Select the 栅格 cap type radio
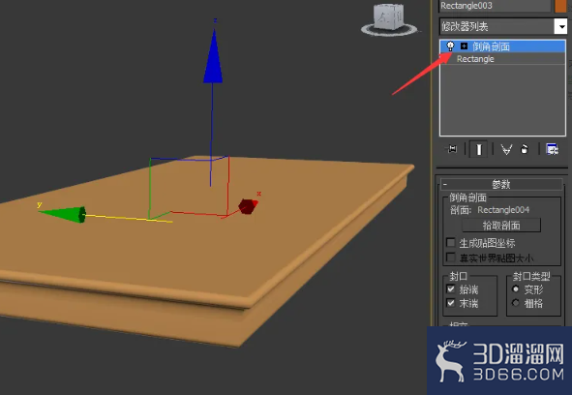 516,303
